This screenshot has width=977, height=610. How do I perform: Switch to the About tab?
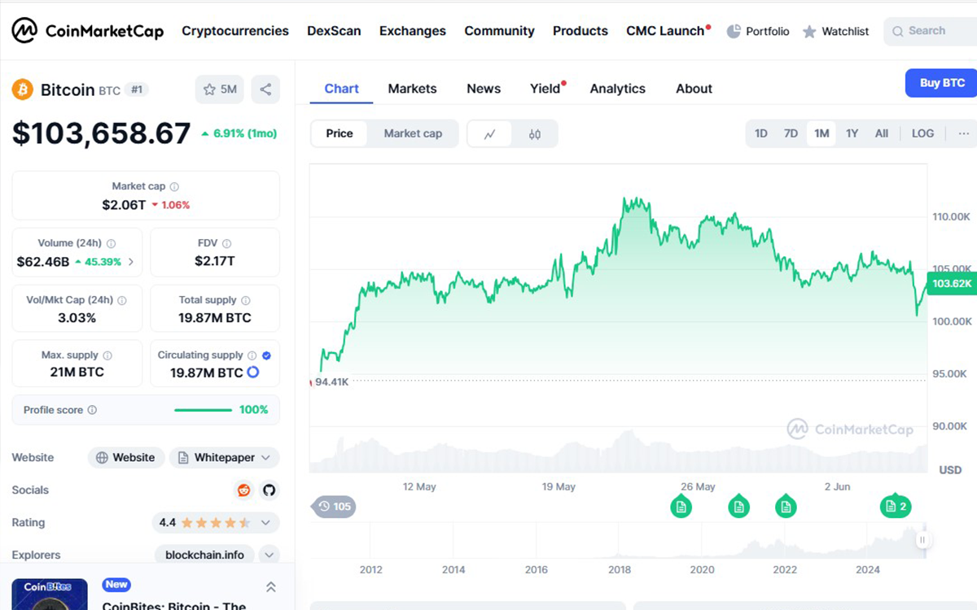tap(694, 89)
